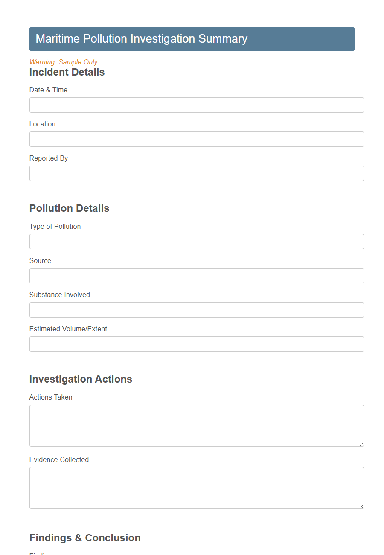The image size is (384, 555).
Task: Click the Maritime Pollution Investigation Summary header
Action: point(142,39)
